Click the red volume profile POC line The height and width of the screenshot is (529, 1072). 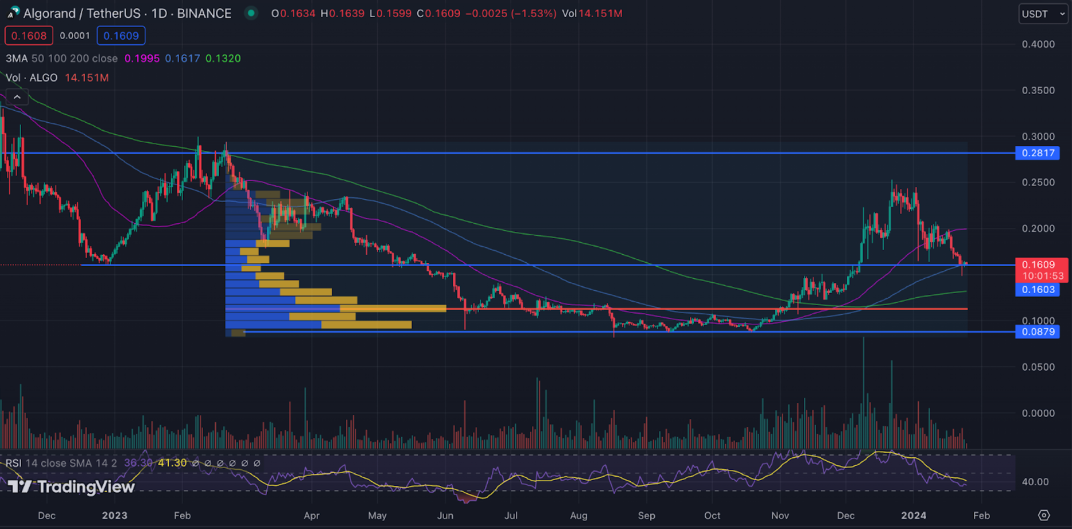(x=597, y=309)
